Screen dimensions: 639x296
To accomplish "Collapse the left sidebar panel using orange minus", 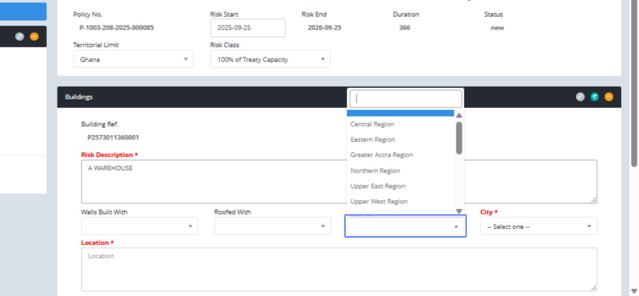I will point(34,37).
